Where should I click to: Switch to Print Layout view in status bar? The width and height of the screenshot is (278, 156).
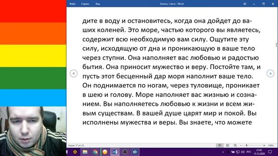point(228,146)
